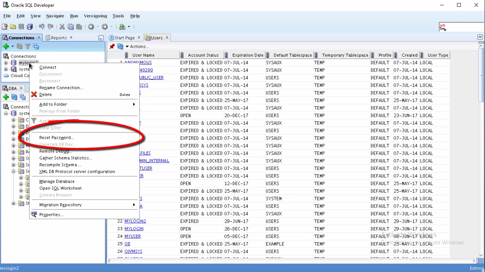Screen dimensions: 485x272
Task: Choose Recompile Schema from context menu
Action: [84, 165]
